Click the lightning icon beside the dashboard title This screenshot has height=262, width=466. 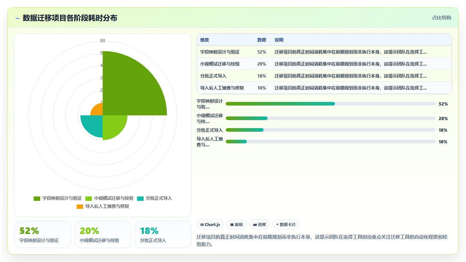coord(17,18)
